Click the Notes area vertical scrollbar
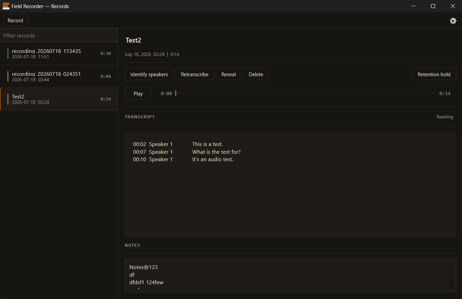 451,275
